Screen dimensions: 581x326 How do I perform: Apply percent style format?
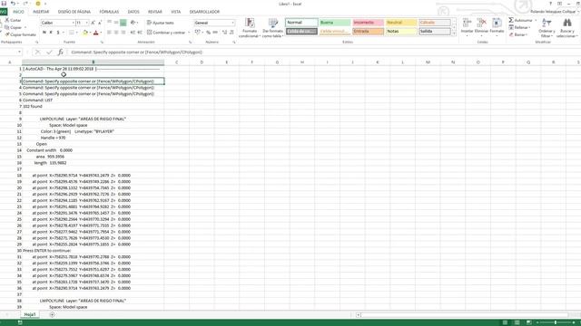coord(208,33)
